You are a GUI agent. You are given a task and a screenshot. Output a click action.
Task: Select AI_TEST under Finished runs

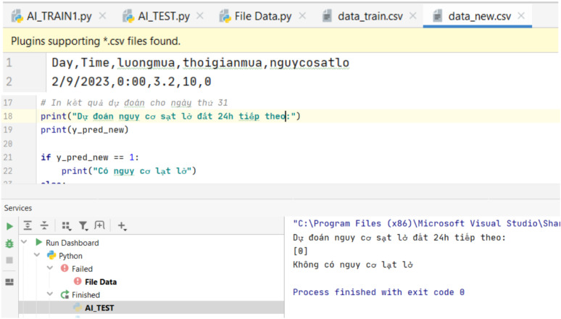pyautogui.click(x=99, y=308)
